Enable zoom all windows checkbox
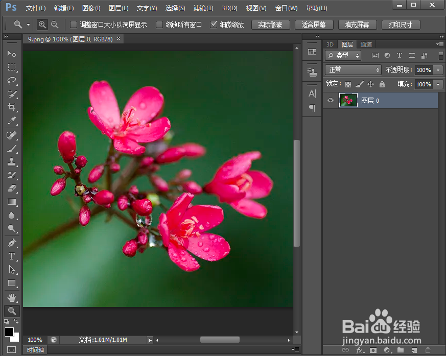This screenshot has height=356, width=446. coord(159,25)
